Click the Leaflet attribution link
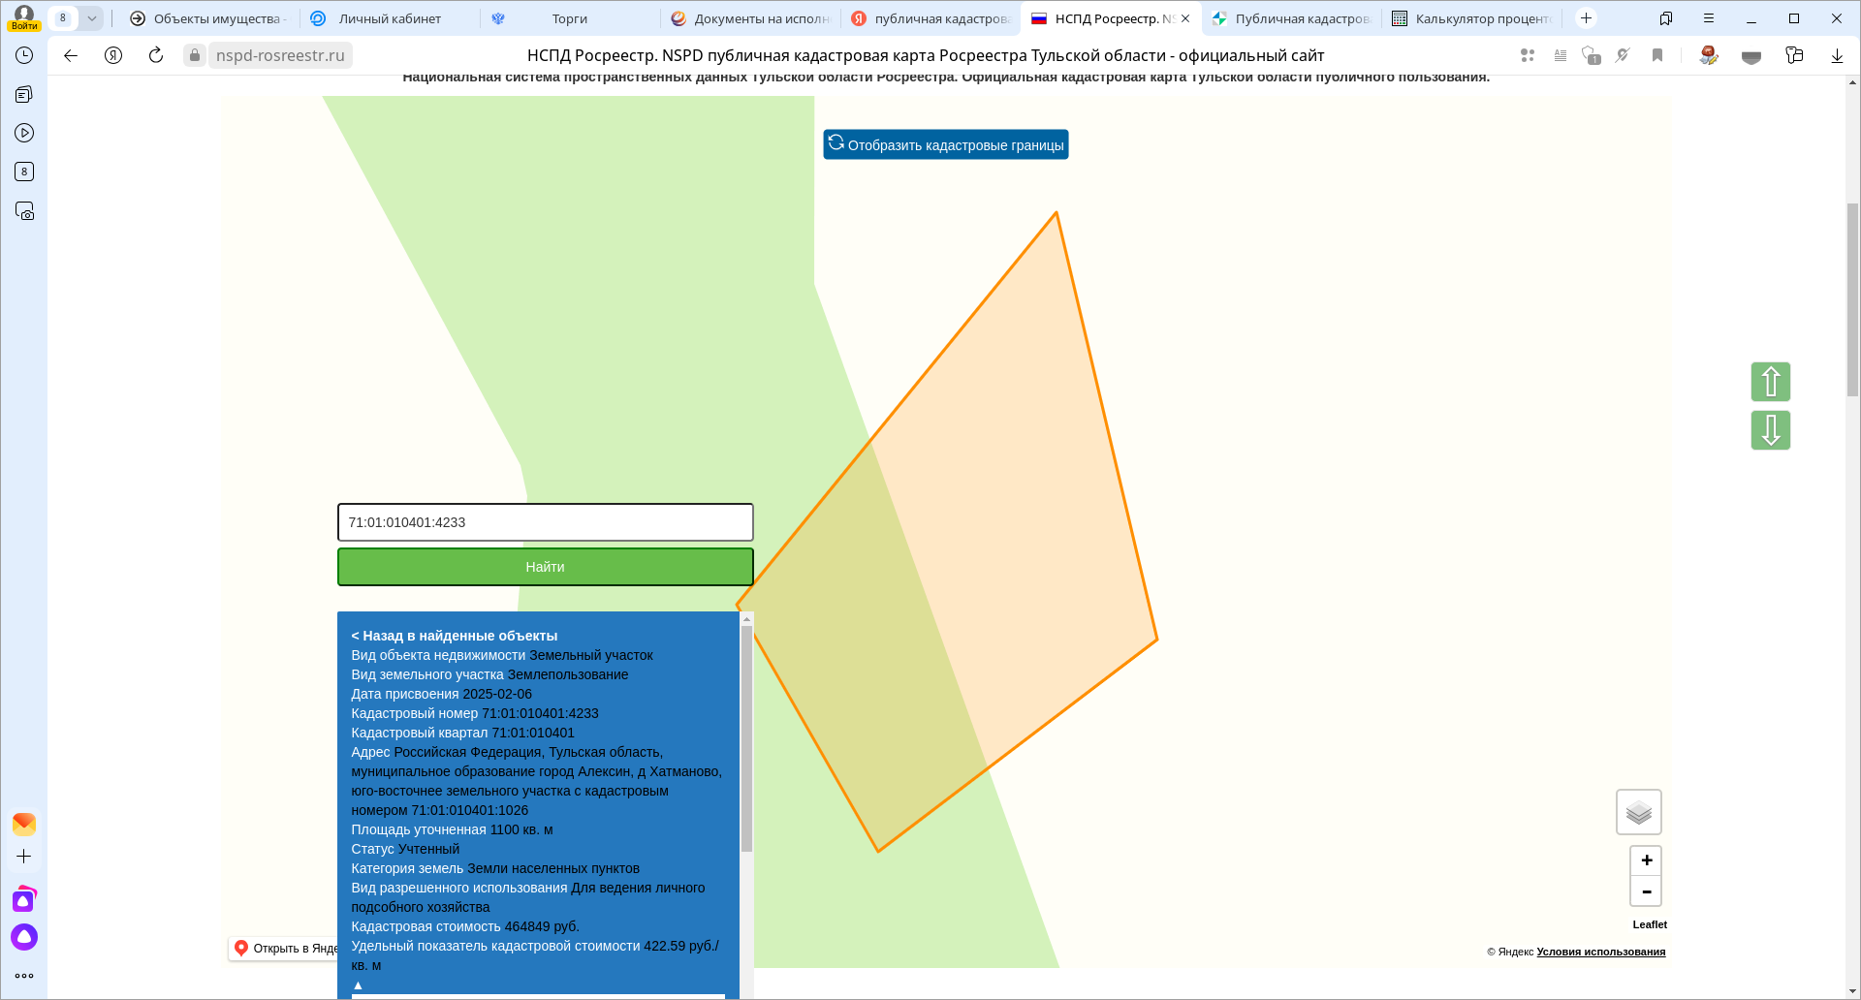Screen dimensions: 1861x1000 pos(1650,924)
